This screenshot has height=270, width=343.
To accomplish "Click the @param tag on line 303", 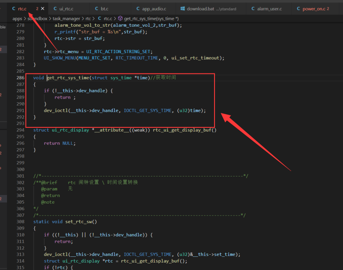I will (x=49, y=189).
